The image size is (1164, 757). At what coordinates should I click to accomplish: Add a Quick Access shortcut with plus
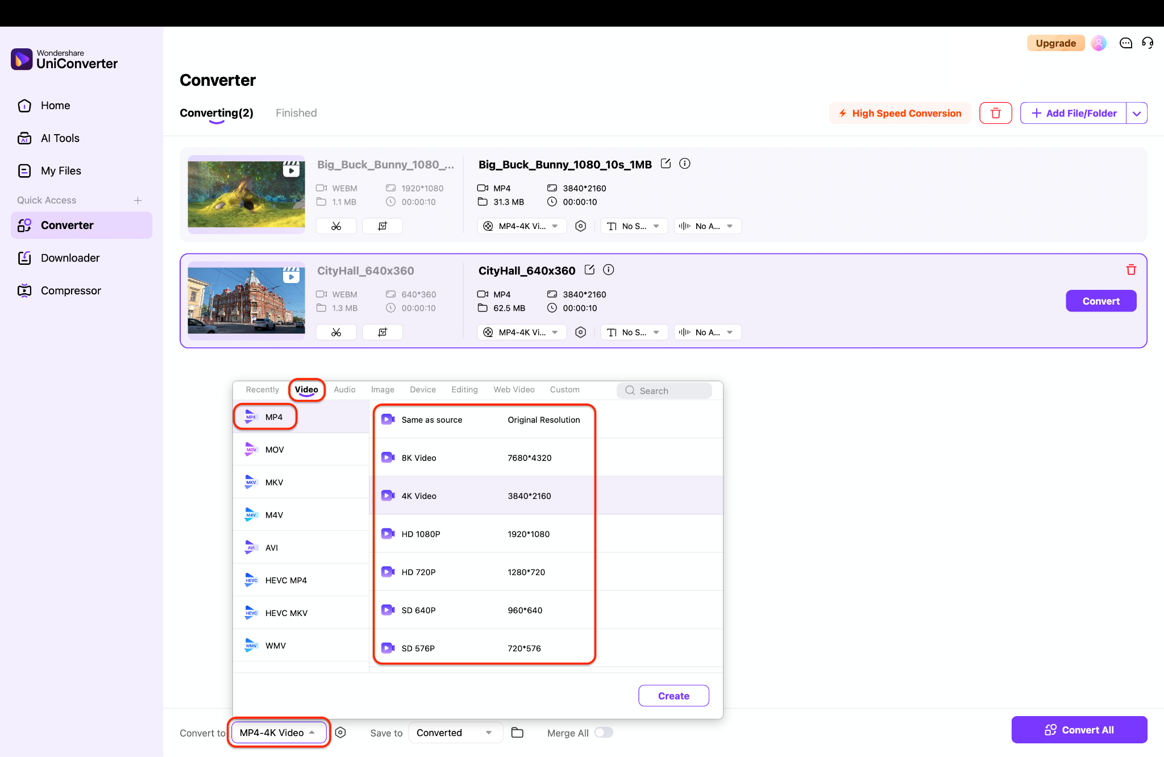(x=138, y=200)
